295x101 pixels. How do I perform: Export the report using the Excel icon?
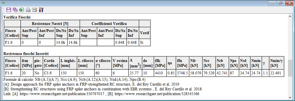(x=22, y=10)
